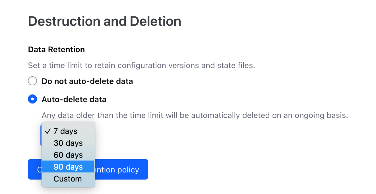
Task: Click the 'Data Retention' section title
Action: click(x=56, y=49)
